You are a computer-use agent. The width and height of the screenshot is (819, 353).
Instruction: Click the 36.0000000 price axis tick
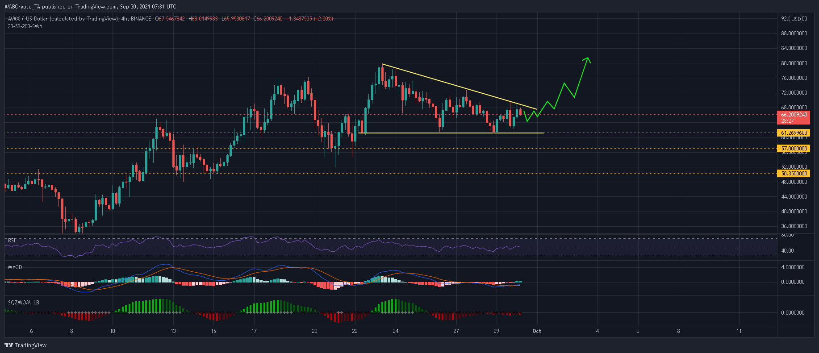[x=794, y=226]
